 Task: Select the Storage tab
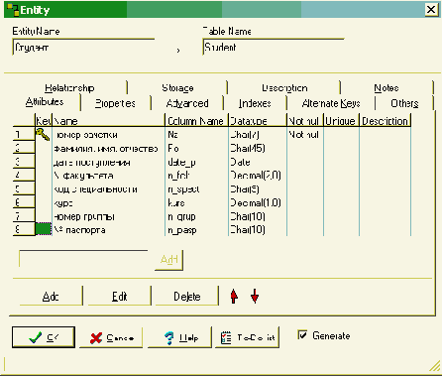pos(177,88)
